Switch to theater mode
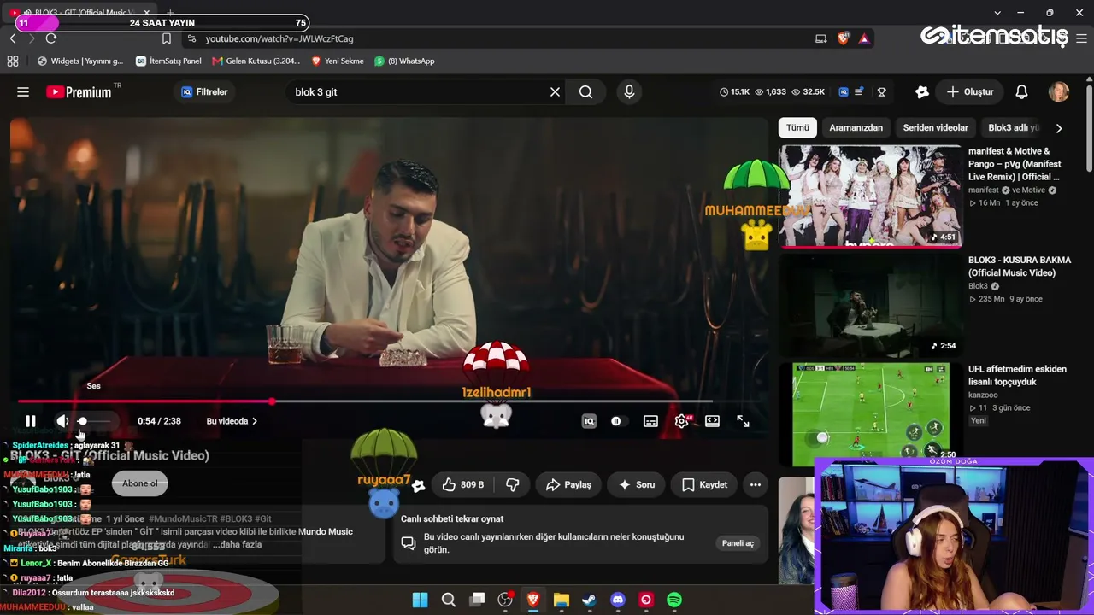Viewport: 1094px width, 615px height. (x=712, y=421)
